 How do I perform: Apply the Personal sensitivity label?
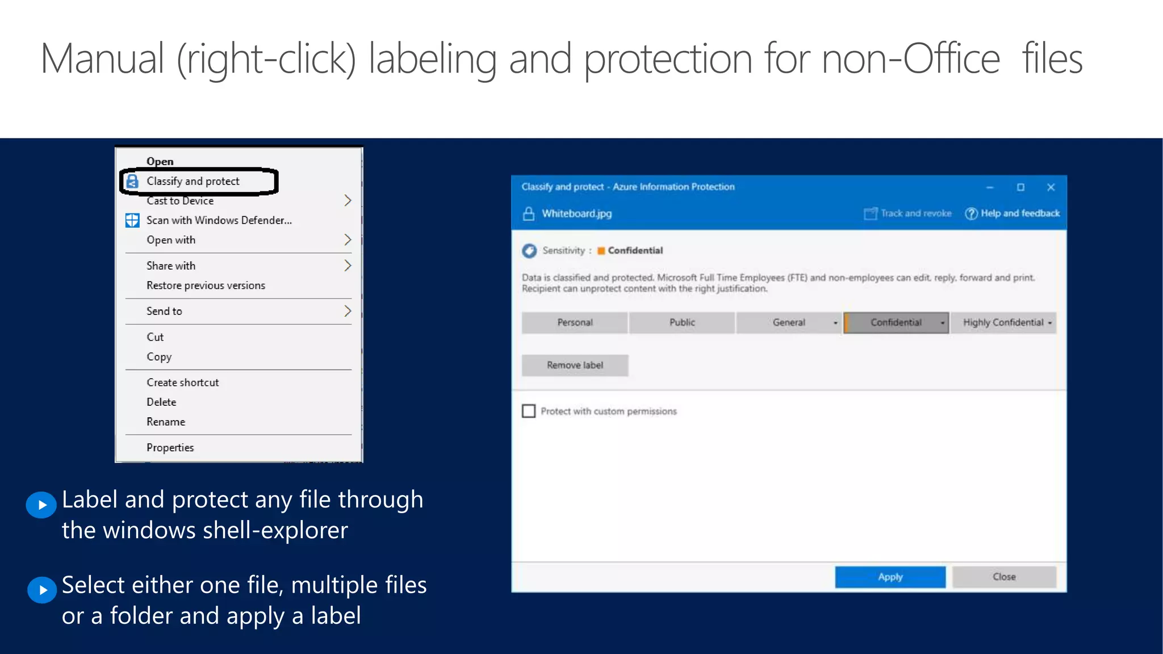[575, 322]
